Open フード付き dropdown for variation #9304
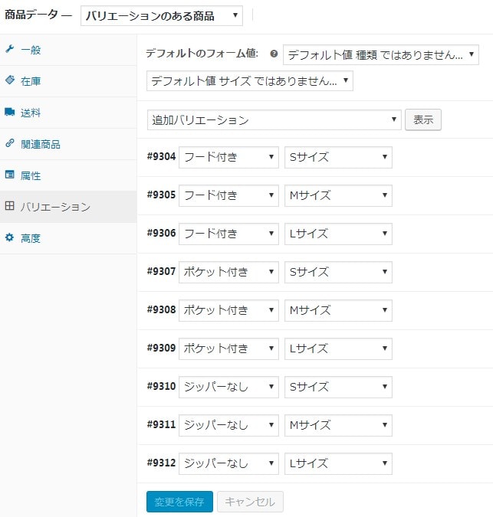The image size is (493, 517). [x=228, y=157]
